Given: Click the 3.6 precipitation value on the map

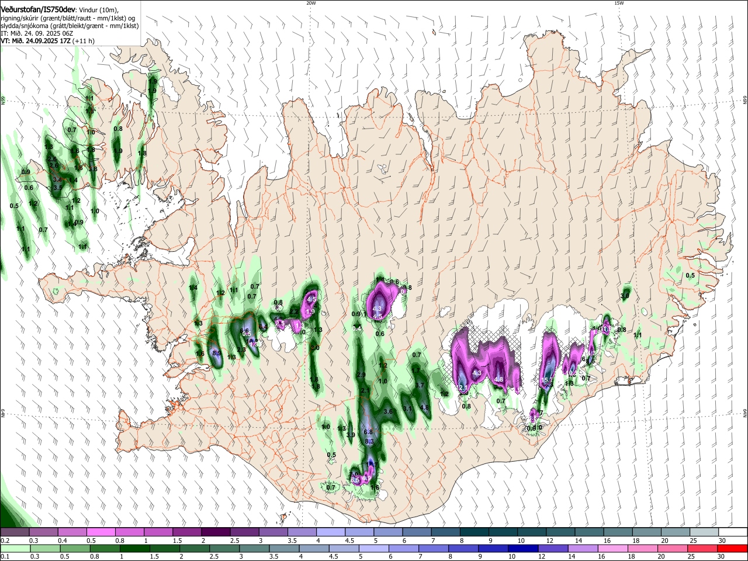Looking at the screenshot, I should click(387, 411).
